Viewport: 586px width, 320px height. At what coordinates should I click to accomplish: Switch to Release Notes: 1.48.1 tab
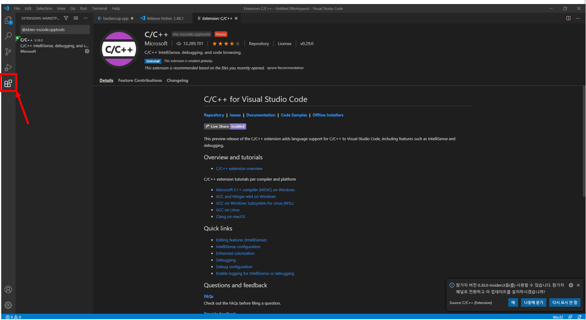click(x=165, y=18)
